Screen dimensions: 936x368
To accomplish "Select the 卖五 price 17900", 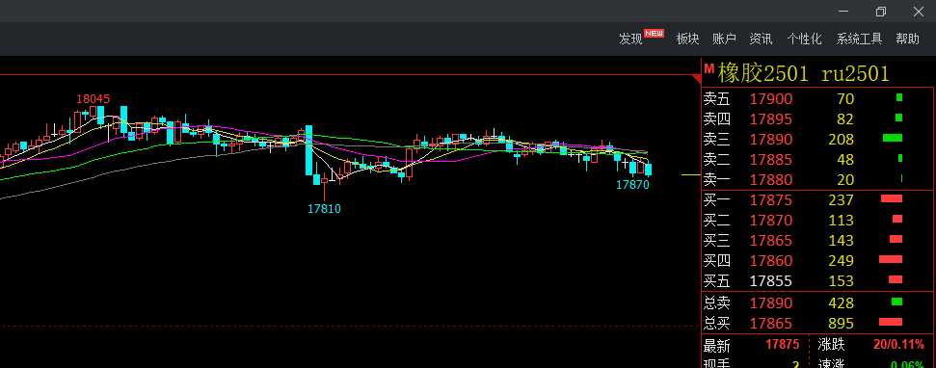I will click(x=771, y=99).
